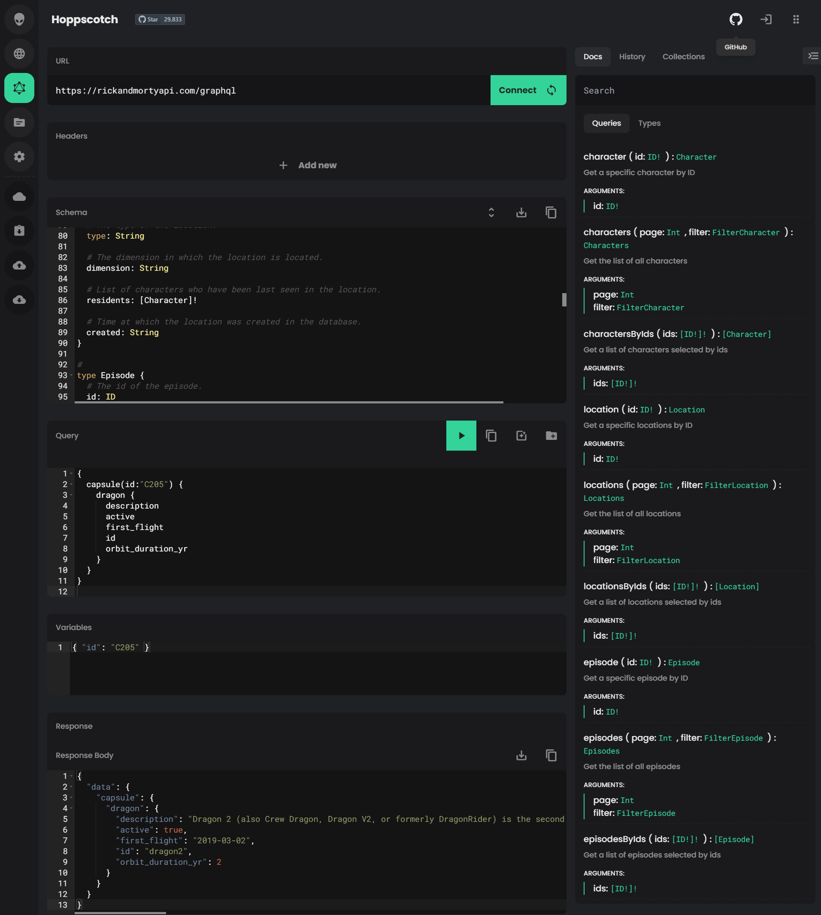The height and width of the screenshot is (915, 821).
Task: Download the schema file
Action: coord(521,212)
